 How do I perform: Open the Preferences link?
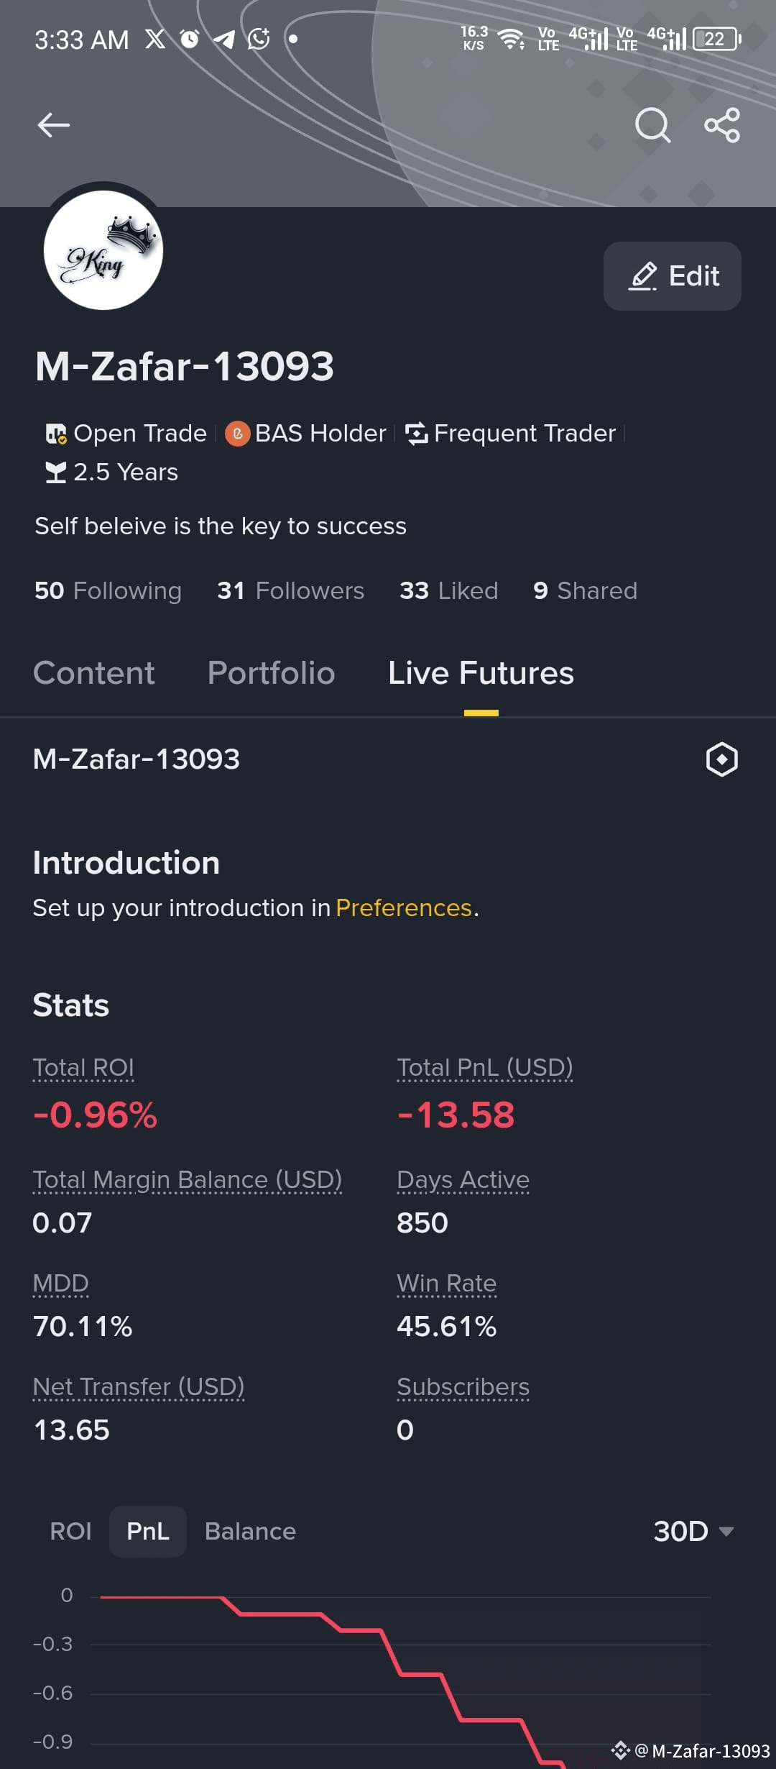pos(404,908)
